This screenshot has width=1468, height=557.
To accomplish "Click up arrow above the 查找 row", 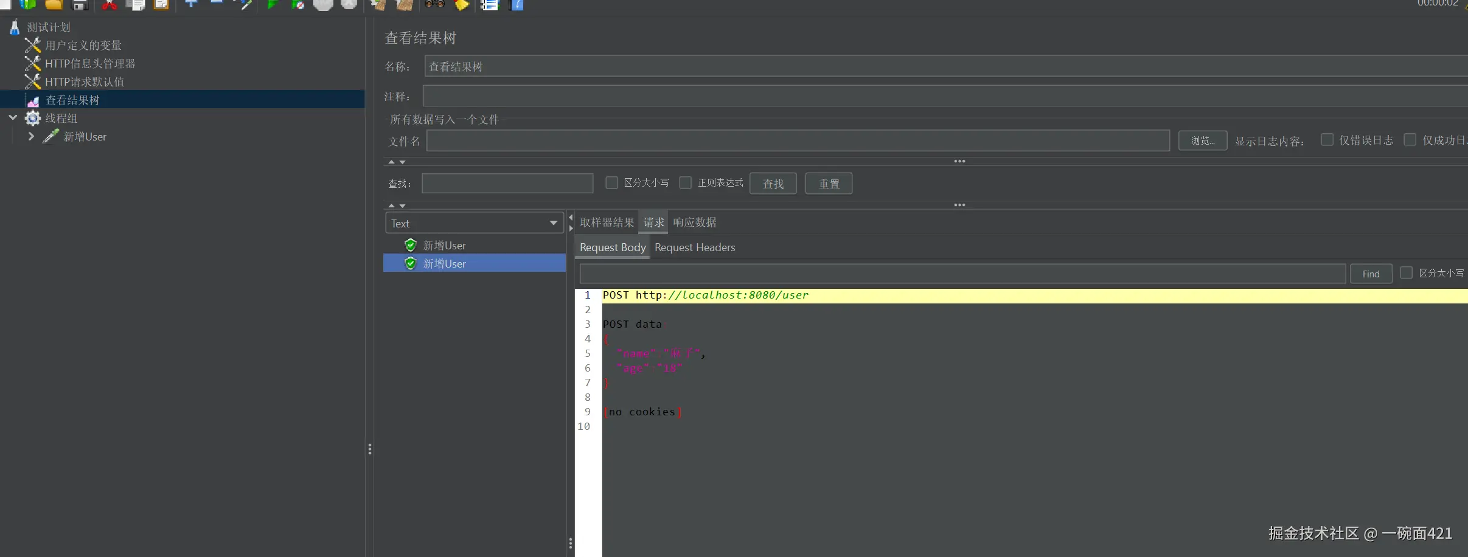I will [x=392, y=162].
